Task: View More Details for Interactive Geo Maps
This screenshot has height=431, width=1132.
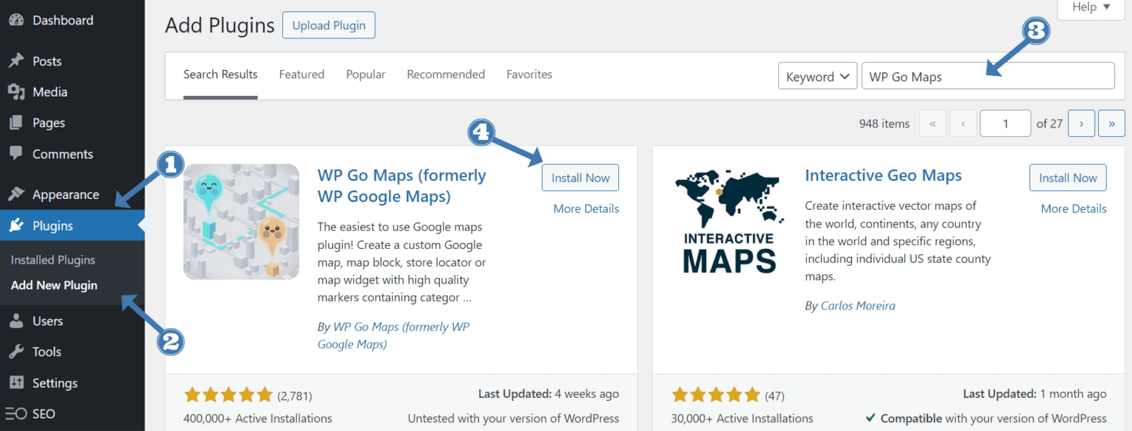Action: (x=1073, y=209)
